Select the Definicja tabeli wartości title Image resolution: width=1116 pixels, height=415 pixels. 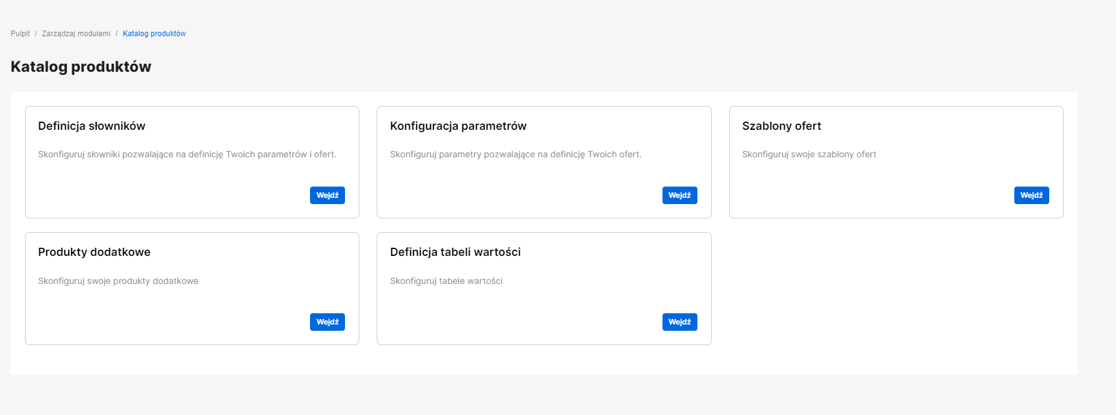click(455, 252)
